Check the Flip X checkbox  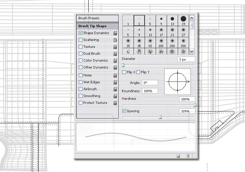coord(124,72)
